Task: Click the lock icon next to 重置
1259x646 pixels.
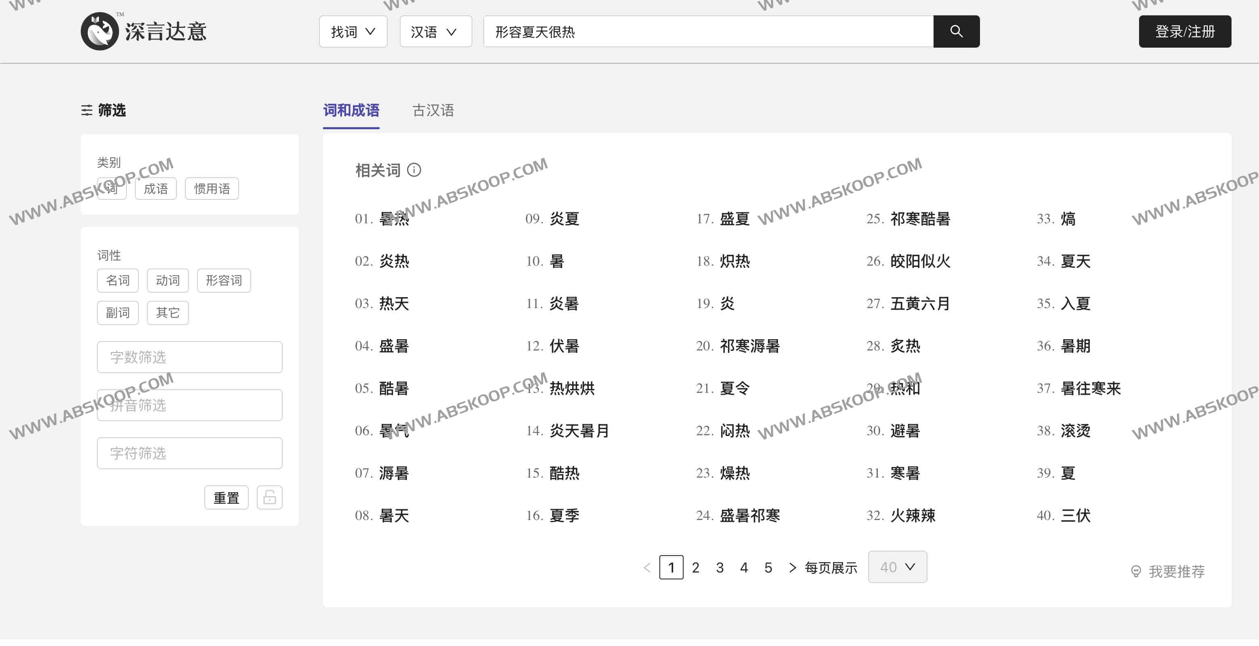Action: tap(269, 497)
